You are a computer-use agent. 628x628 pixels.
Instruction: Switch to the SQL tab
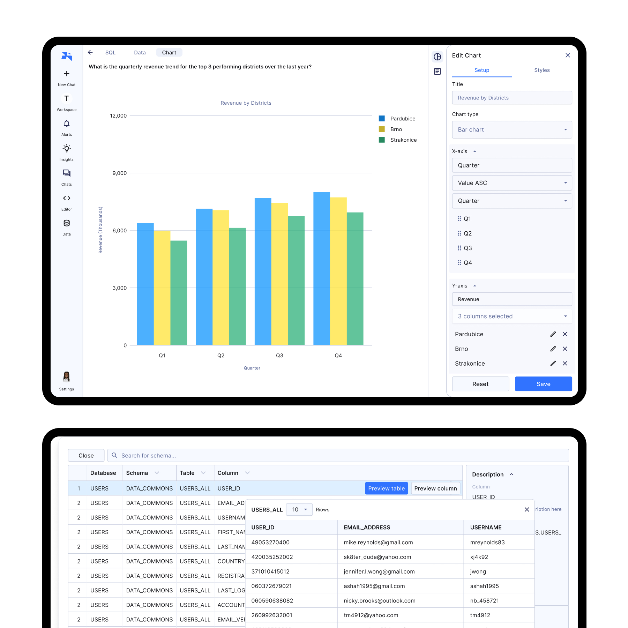pyautogui.click(x=110, y=52)
